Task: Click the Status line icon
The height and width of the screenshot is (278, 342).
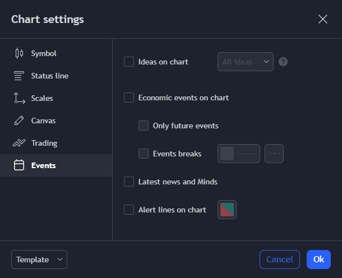Action: click(x=19, y=76)
